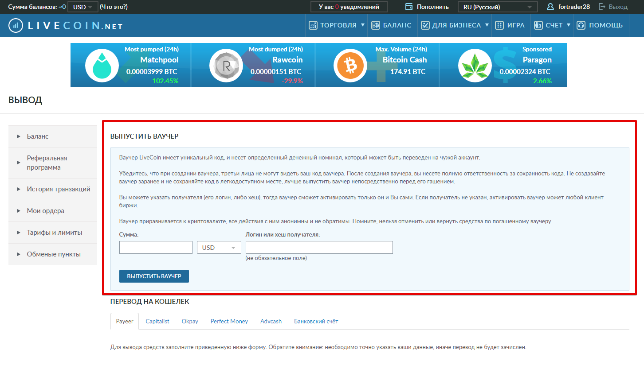Open the voucher currency USD dropdown
This screenshot has width=644, height=365.
click(x=219, y=248)
